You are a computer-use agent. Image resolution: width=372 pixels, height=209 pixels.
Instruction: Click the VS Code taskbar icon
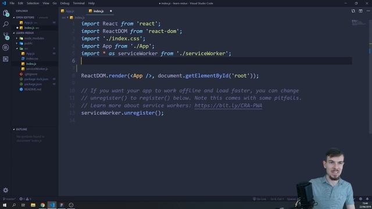tap(52, 205)
